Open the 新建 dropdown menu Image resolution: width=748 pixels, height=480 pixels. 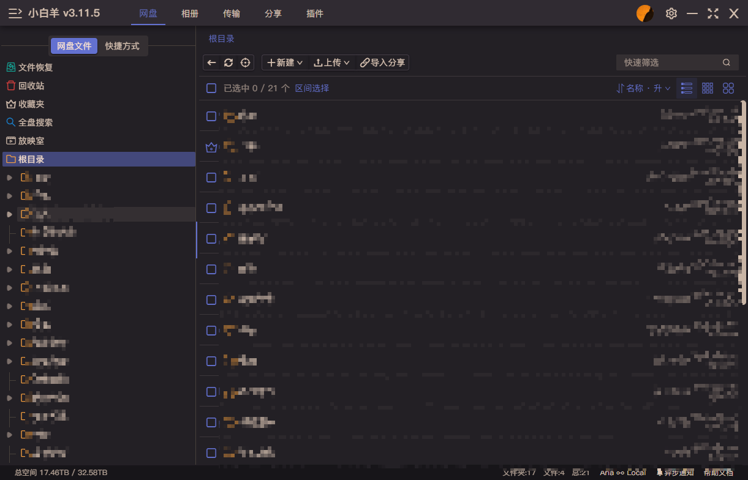pyautogui.click(x=285, y=62)
